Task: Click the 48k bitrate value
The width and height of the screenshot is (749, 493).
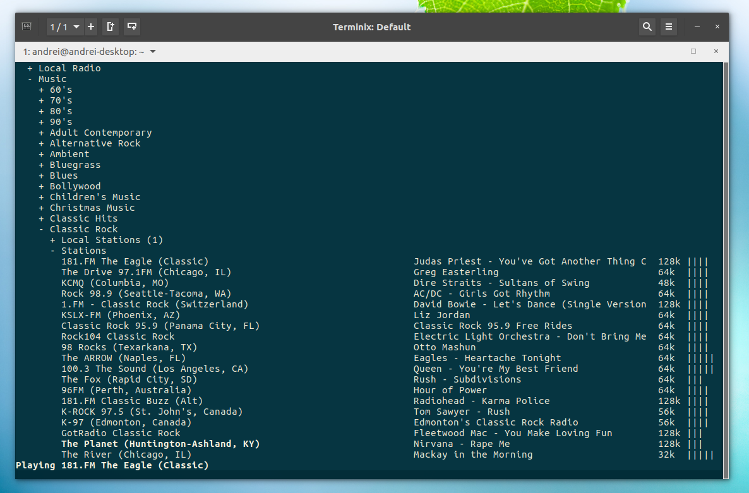Action: [666, 283]
